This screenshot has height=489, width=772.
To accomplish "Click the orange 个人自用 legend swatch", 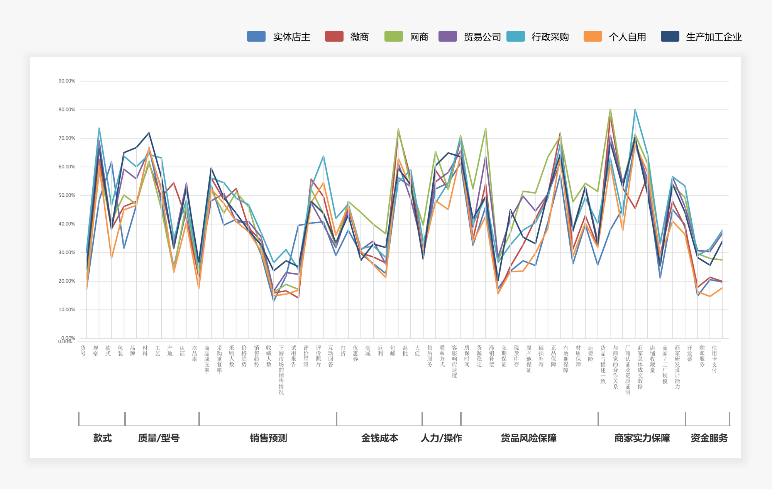I will point(593,36).
